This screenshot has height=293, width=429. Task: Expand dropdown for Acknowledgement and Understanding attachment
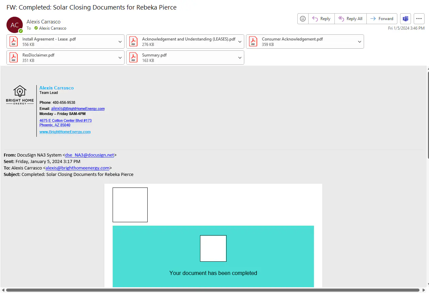[x=240, y=42]
